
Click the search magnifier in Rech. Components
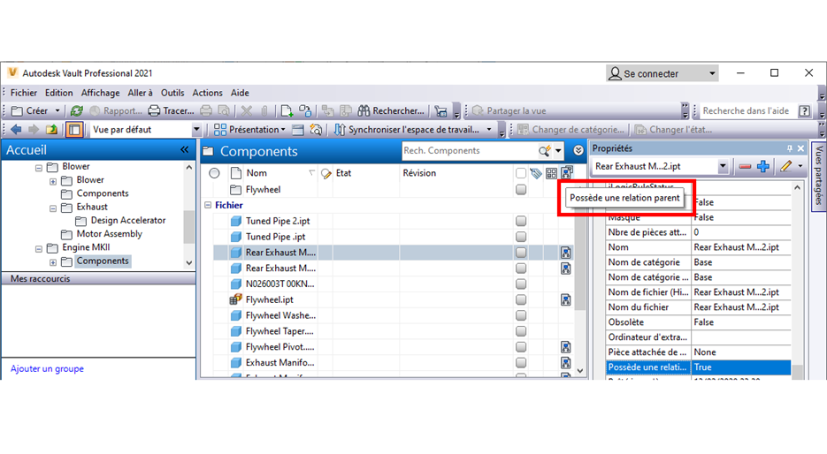tap(544, 151)
